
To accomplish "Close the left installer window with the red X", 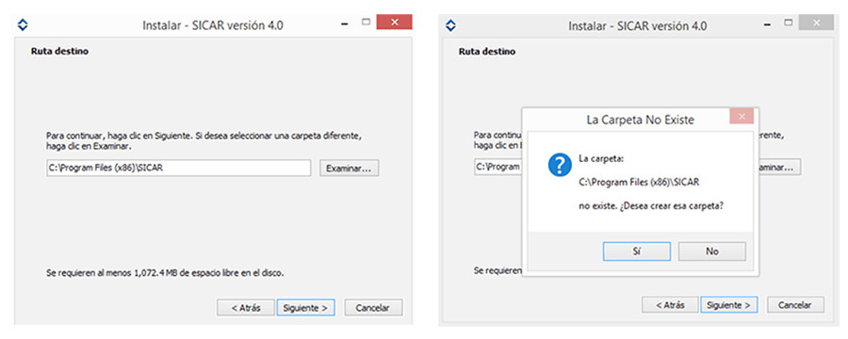I will [x=394, y=23].
